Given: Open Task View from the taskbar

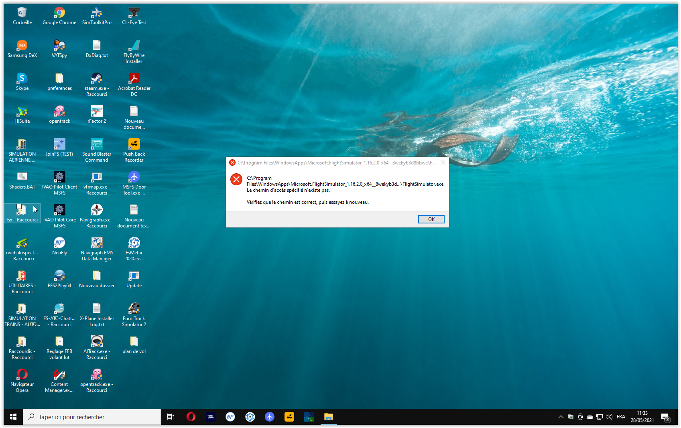Looking at the screenshot, I should pos(171,417).
